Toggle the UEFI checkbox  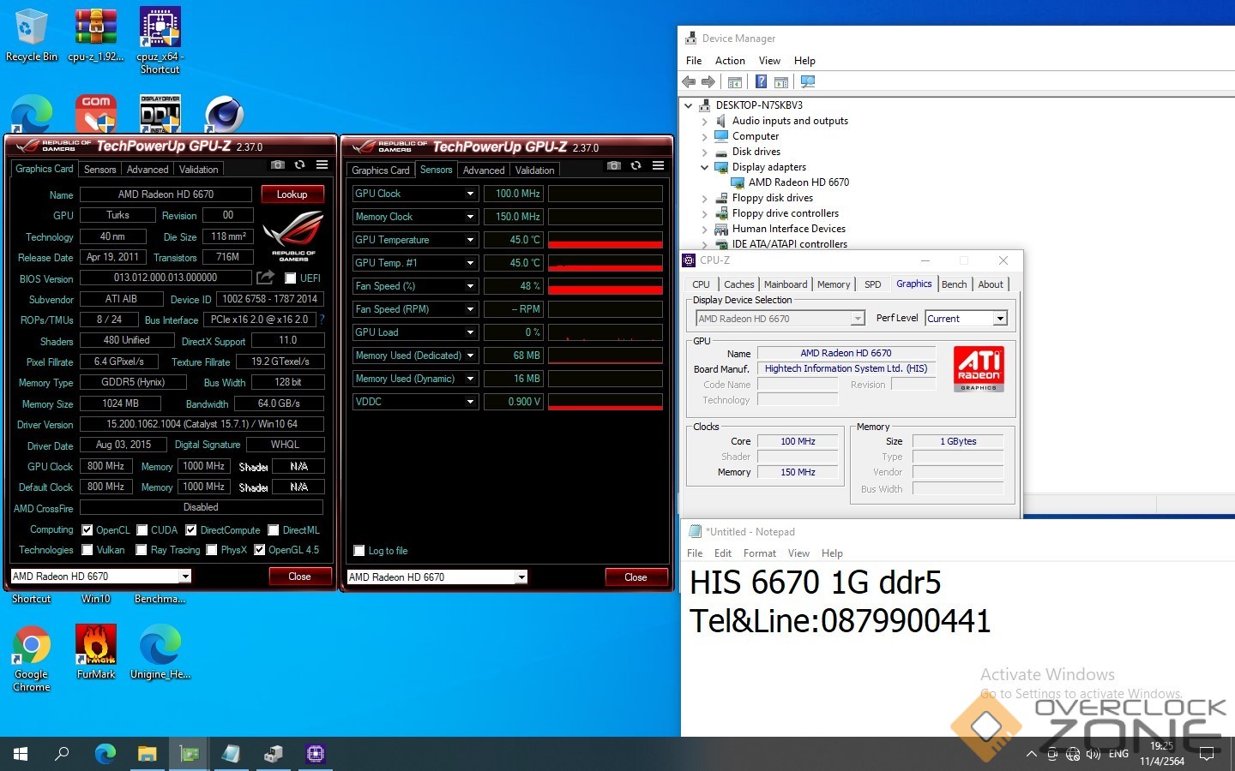pos(291,278)
